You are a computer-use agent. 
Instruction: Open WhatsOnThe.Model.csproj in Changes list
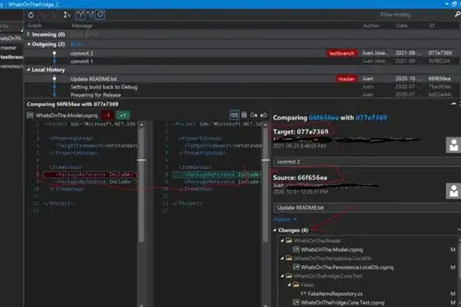pos(331,249)
